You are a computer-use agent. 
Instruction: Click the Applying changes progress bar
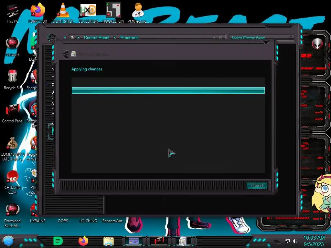click(168, 90)
